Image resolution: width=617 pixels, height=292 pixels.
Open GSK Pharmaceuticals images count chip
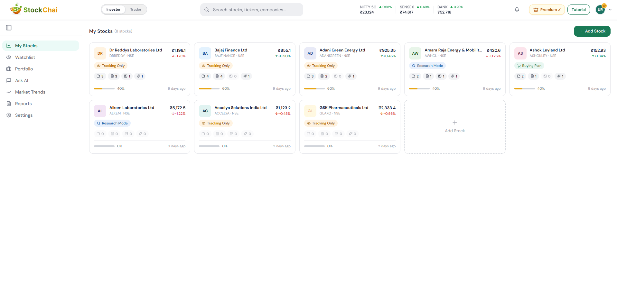pos(339,134)
